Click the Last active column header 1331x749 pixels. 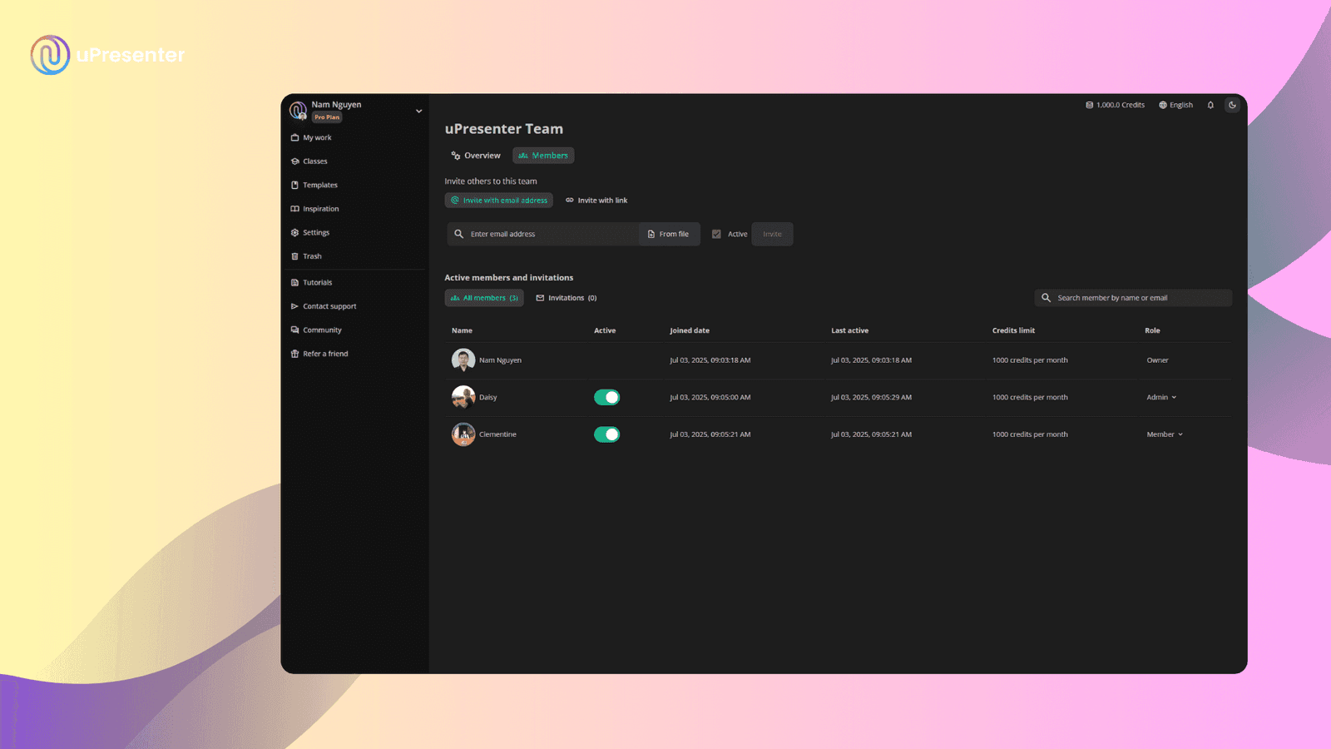[849, 330]
